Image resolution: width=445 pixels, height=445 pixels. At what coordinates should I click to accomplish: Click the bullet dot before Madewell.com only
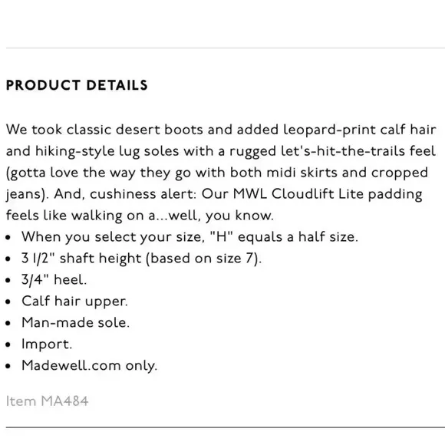point(8,366)
